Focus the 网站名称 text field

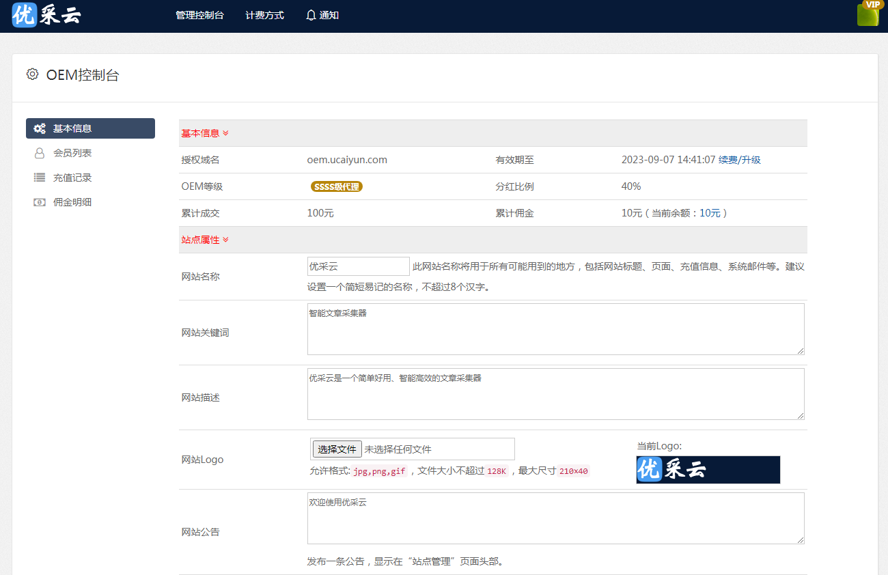[358, 266]
